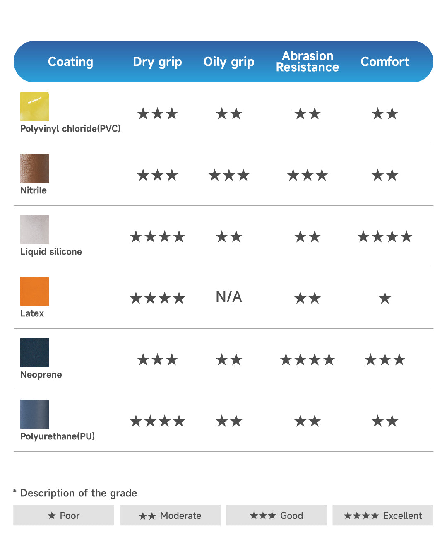447x559 pixels.
Task: Select the orange Latex coating swatch
Action: click(35, 291)
